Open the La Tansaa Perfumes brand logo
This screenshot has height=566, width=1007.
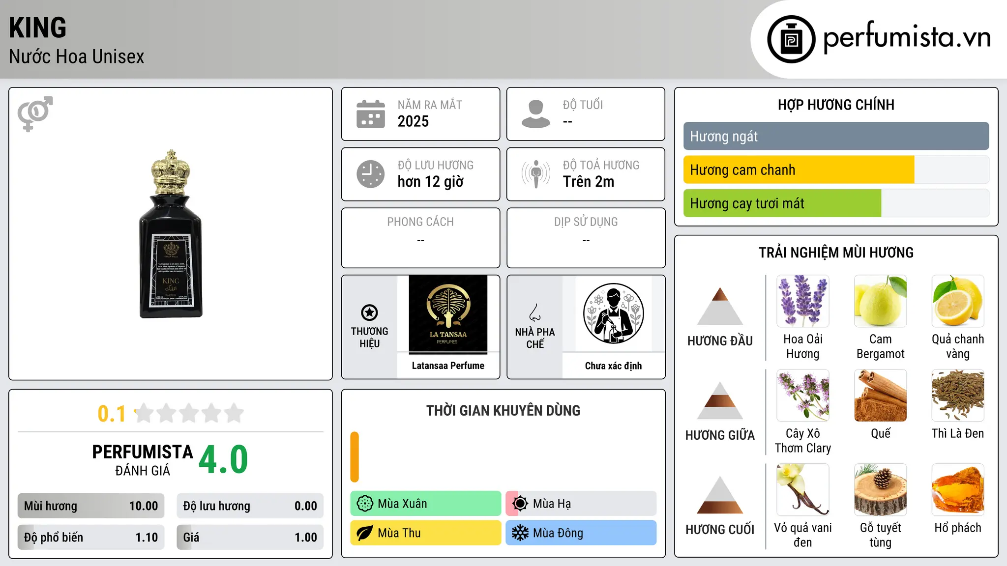[448, 314]
